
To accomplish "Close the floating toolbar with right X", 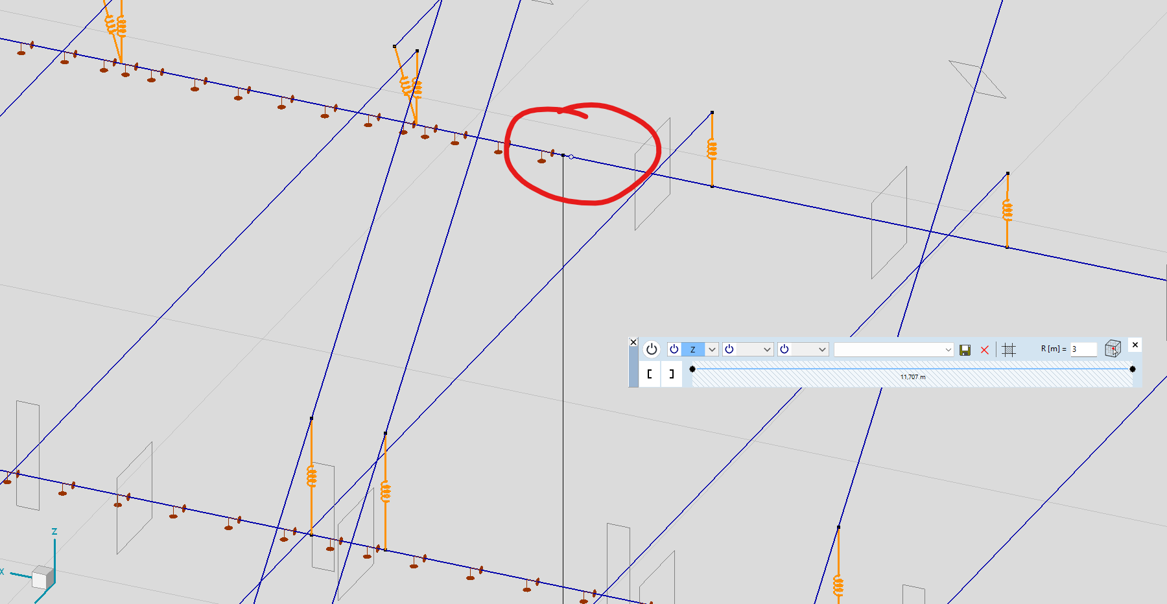I will pos(1135,345).
